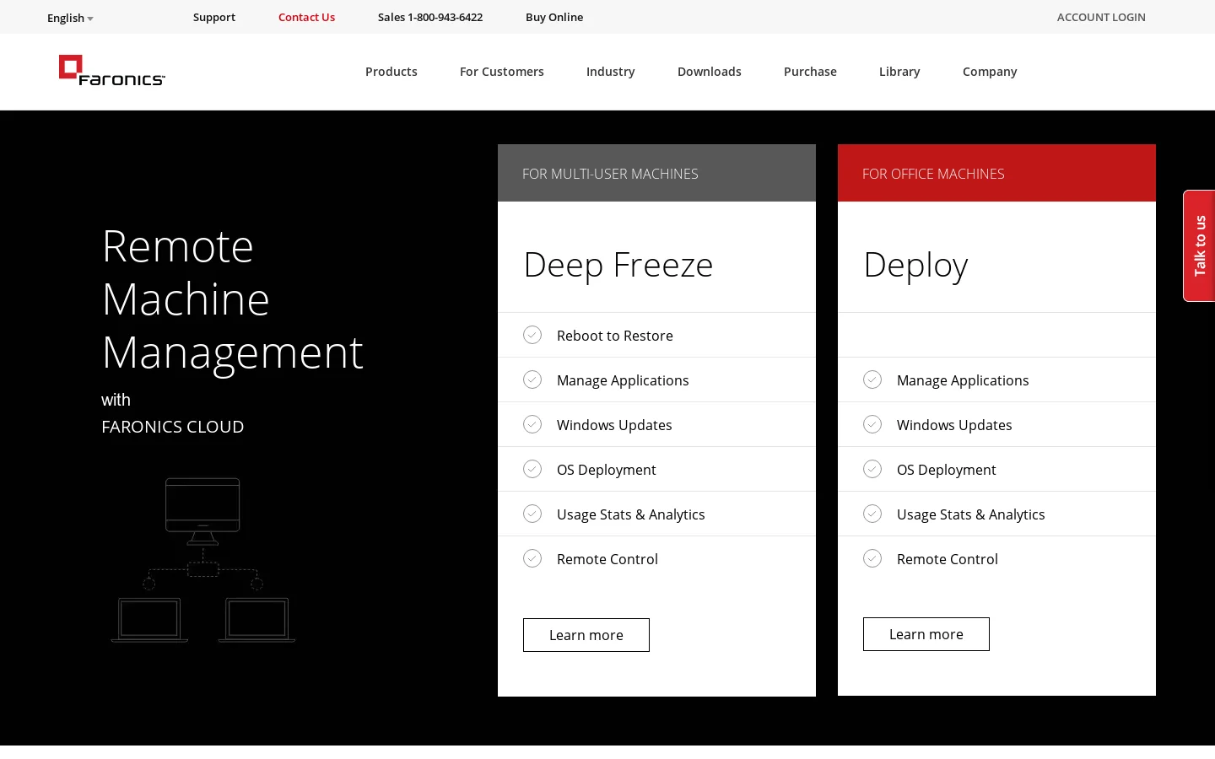Screen dimensions: 1215x759
Task: Open the Library menu
Action: (x=899, y=72)
